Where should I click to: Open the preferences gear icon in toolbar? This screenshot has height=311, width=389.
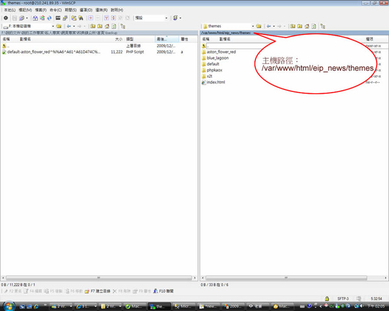(x=6, y=18)
